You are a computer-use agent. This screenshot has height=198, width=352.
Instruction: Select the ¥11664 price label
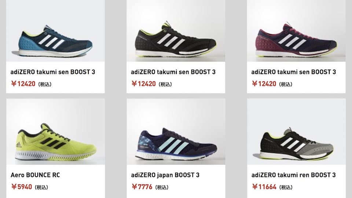click(x=264, y=187)
